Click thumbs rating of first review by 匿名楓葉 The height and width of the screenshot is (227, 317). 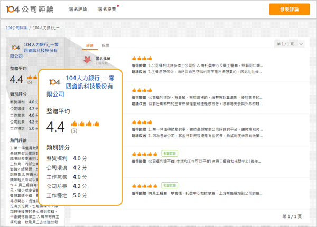142,59
